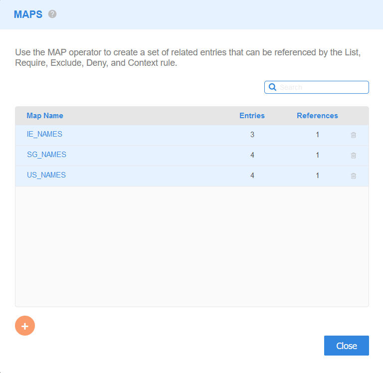
Task: Select References value 1 for US_NAMES
Action: point(318,176)
